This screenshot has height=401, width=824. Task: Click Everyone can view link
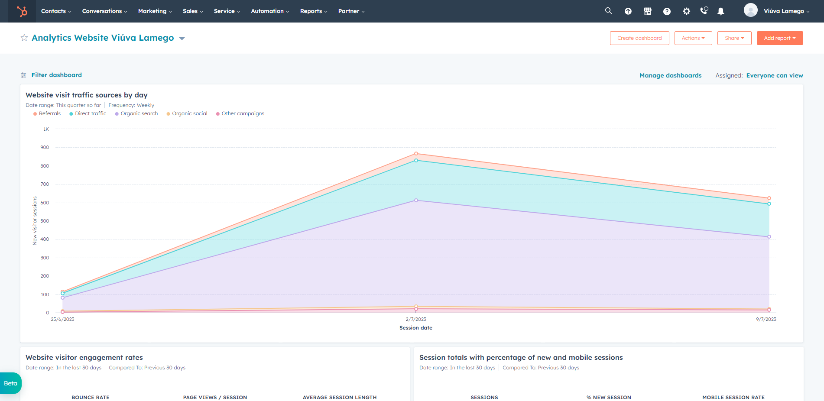point(775,75)
